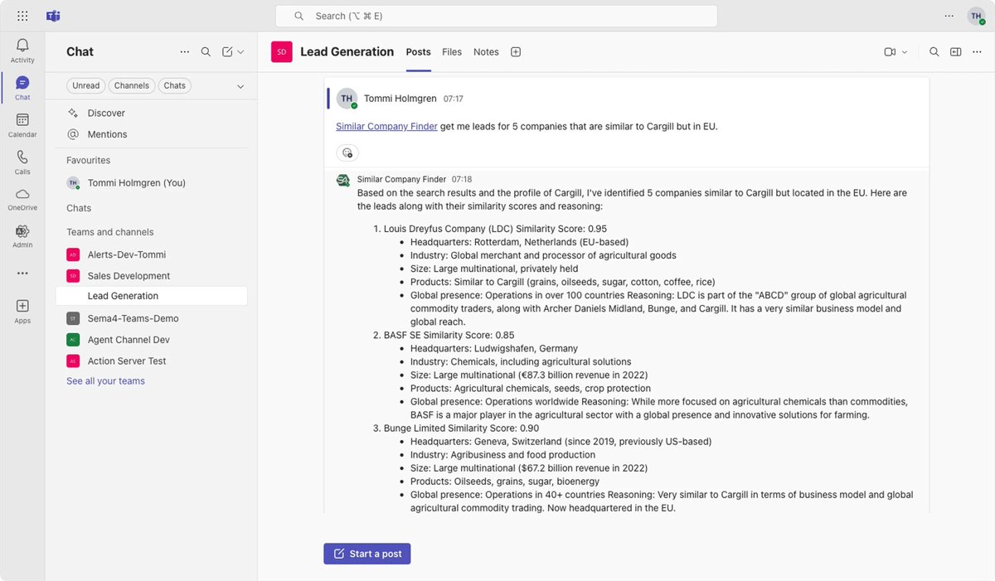The height and width of the screenshot is (581, 995).
Task: Collapse the Teams and channels section
Action: [109, 232]
